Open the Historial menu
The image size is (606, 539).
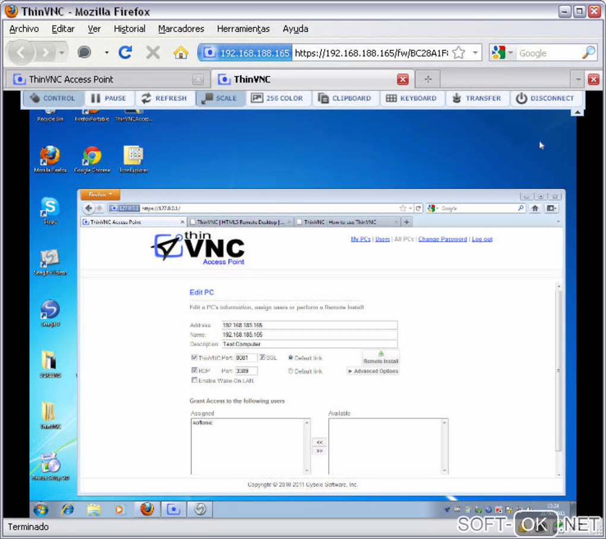[130, 29]
